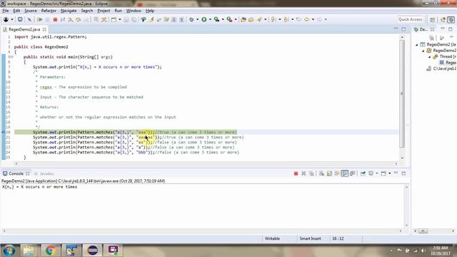Select C:\Java\jre path item in Debug view
The width and height of the screenshot is (457, 257).
441,69
